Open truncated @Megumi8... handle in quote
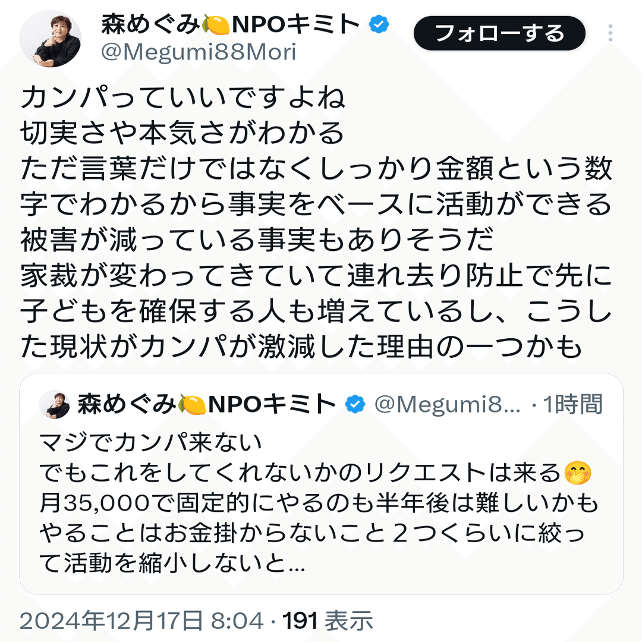Image resolution: width=642 pixels, height=642 pixels. pos(447,404)
